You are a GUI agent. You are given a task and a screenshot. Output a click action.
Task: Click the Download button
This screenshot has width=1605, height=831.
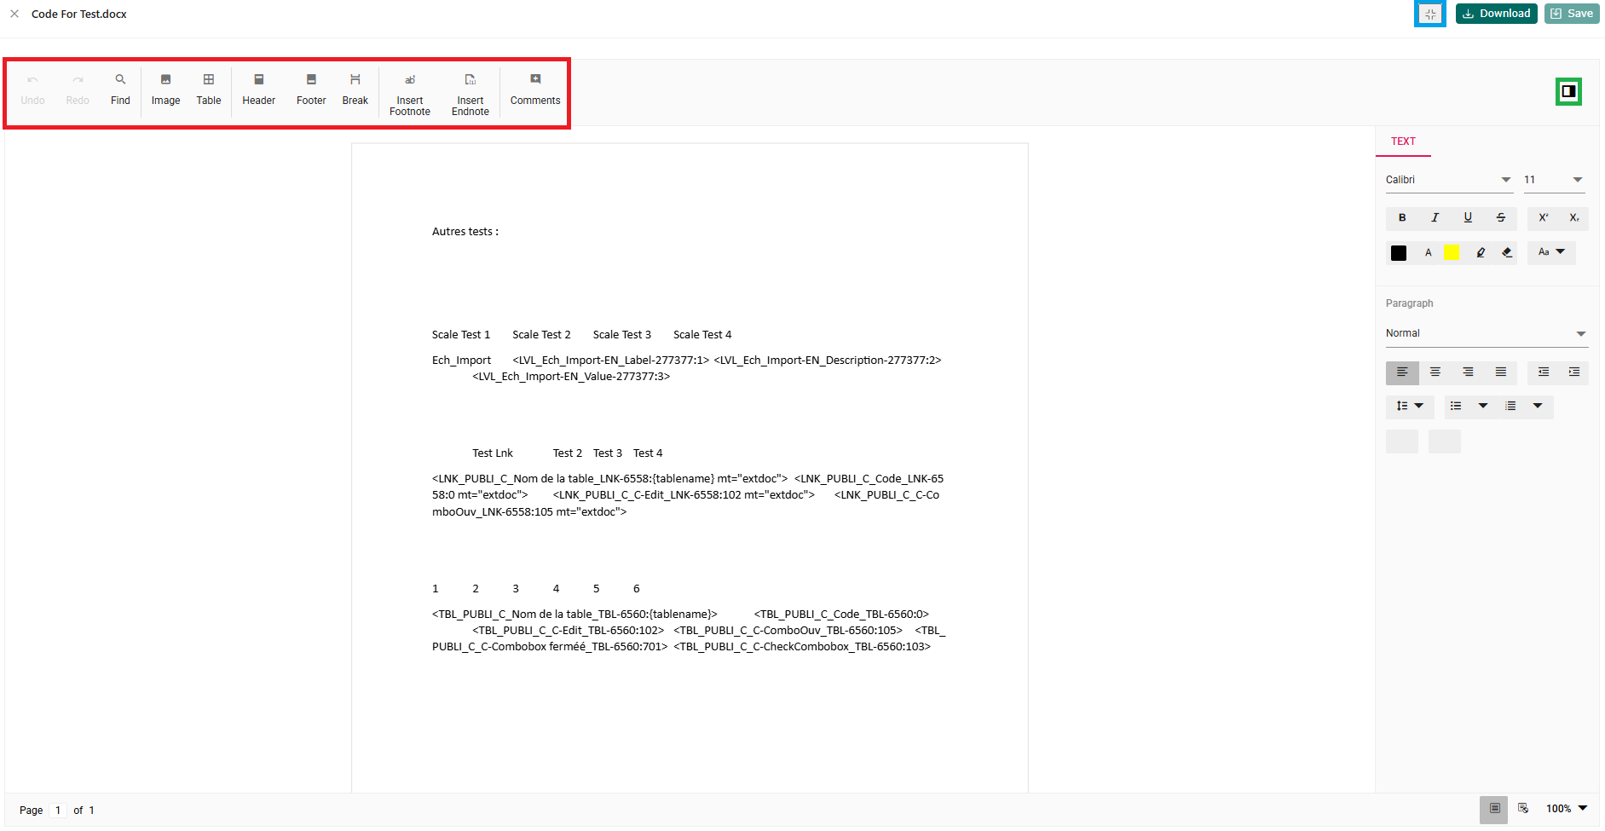[1496, 14]
